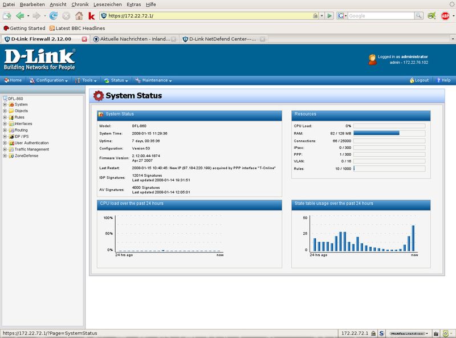Screen dimensions: 456x338
Task: Click the Logout link
Action: 419,80
